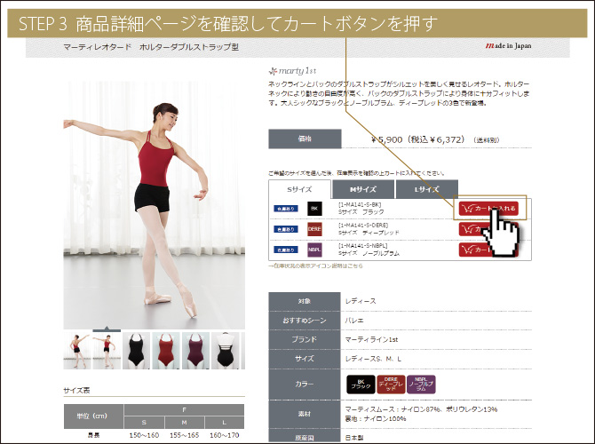Select first thumbnail of dancer back pose
595x444 pixels.
pos(77,351)
